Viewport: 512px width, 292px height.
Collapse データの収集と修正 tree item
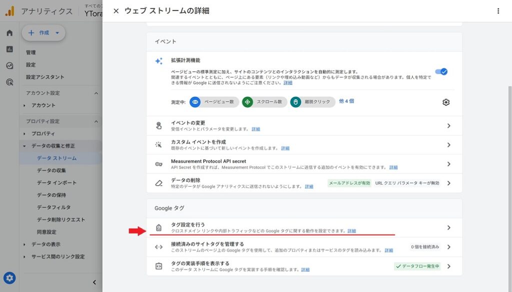pyautogui.click(x=24, y=146)
